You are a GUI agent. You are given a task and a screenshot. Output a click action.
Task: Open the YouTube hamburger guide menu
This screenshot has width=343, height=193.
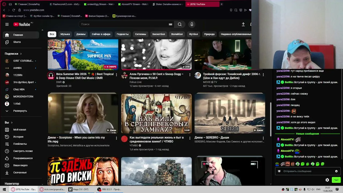tap(7, 24)
